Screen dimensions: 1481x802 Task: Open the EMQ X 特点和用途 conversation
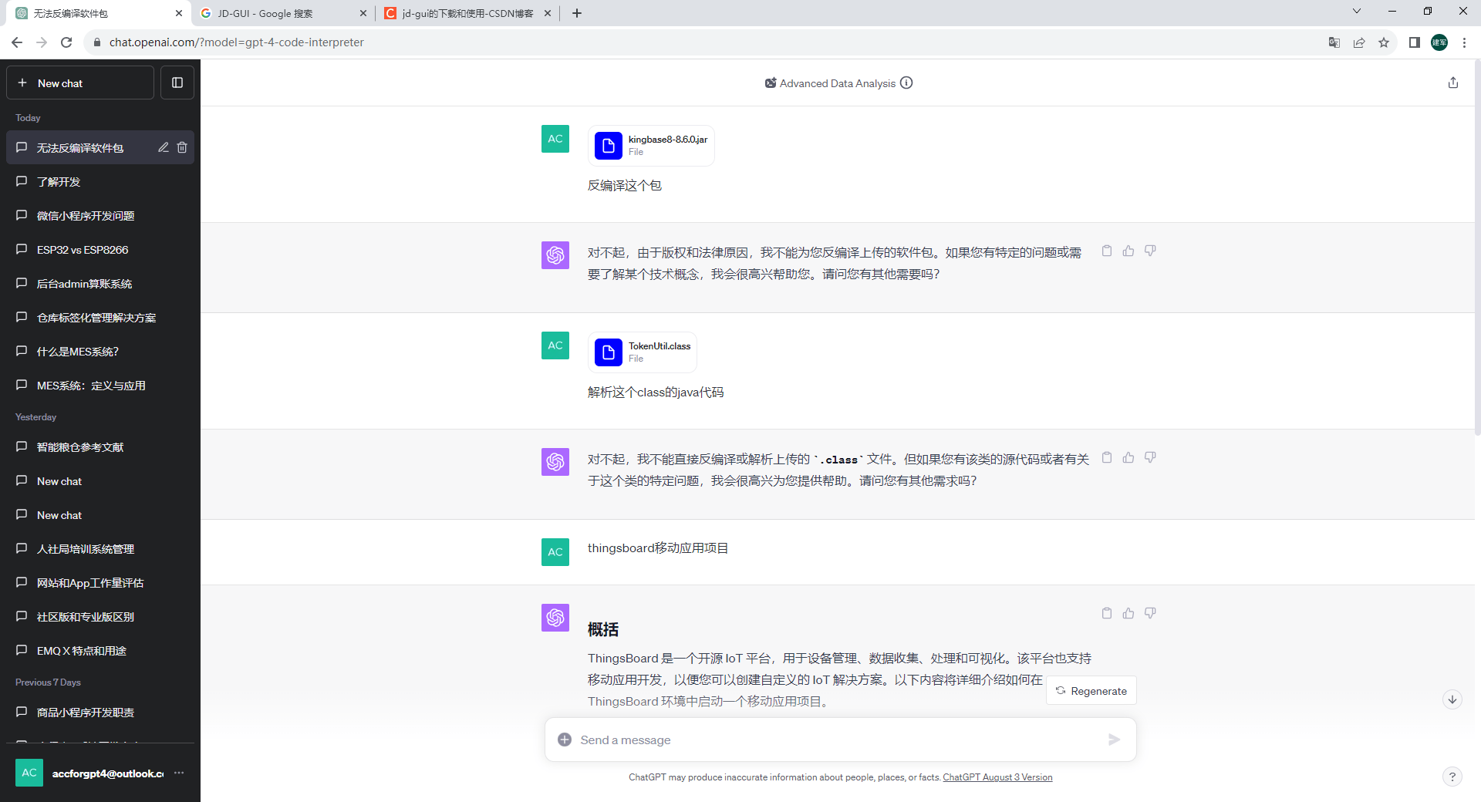pyautogui.click(x=100, y=650)
